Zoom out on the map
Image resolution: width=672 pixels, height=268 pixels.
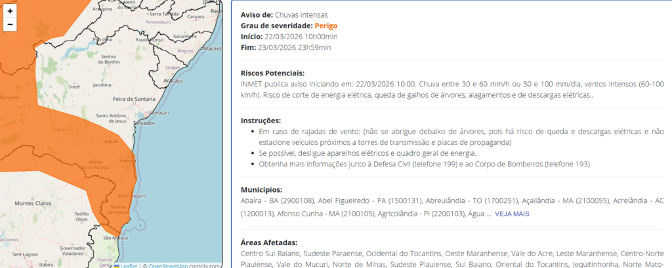point(10,25)
